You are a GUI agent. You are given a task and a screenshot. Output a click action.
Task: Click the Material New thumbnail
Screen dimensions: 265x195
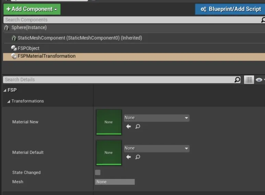[108, 122]
